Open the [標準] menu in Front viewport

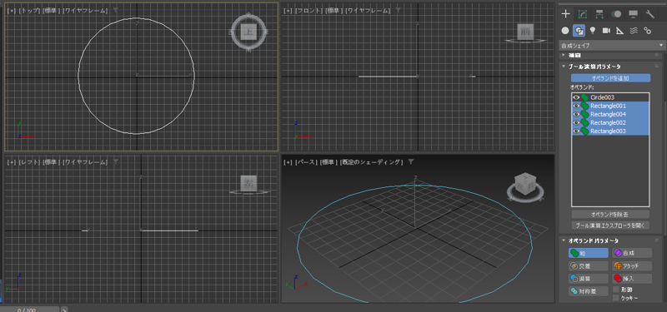coord(334,10)
